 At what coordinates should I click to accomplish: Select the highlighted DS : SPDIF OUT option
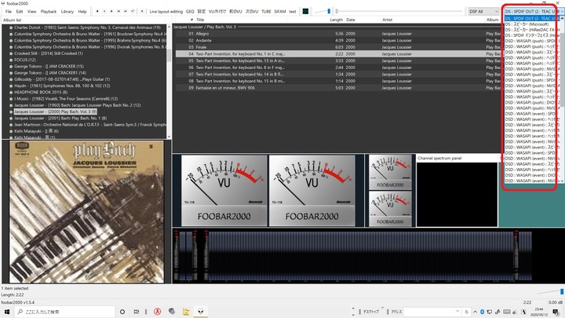[x=530, y=18]
